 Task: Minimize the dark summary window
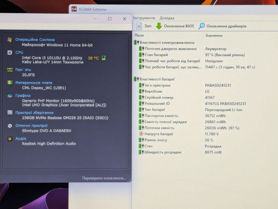pyautogui.click(x=95, y=19)
